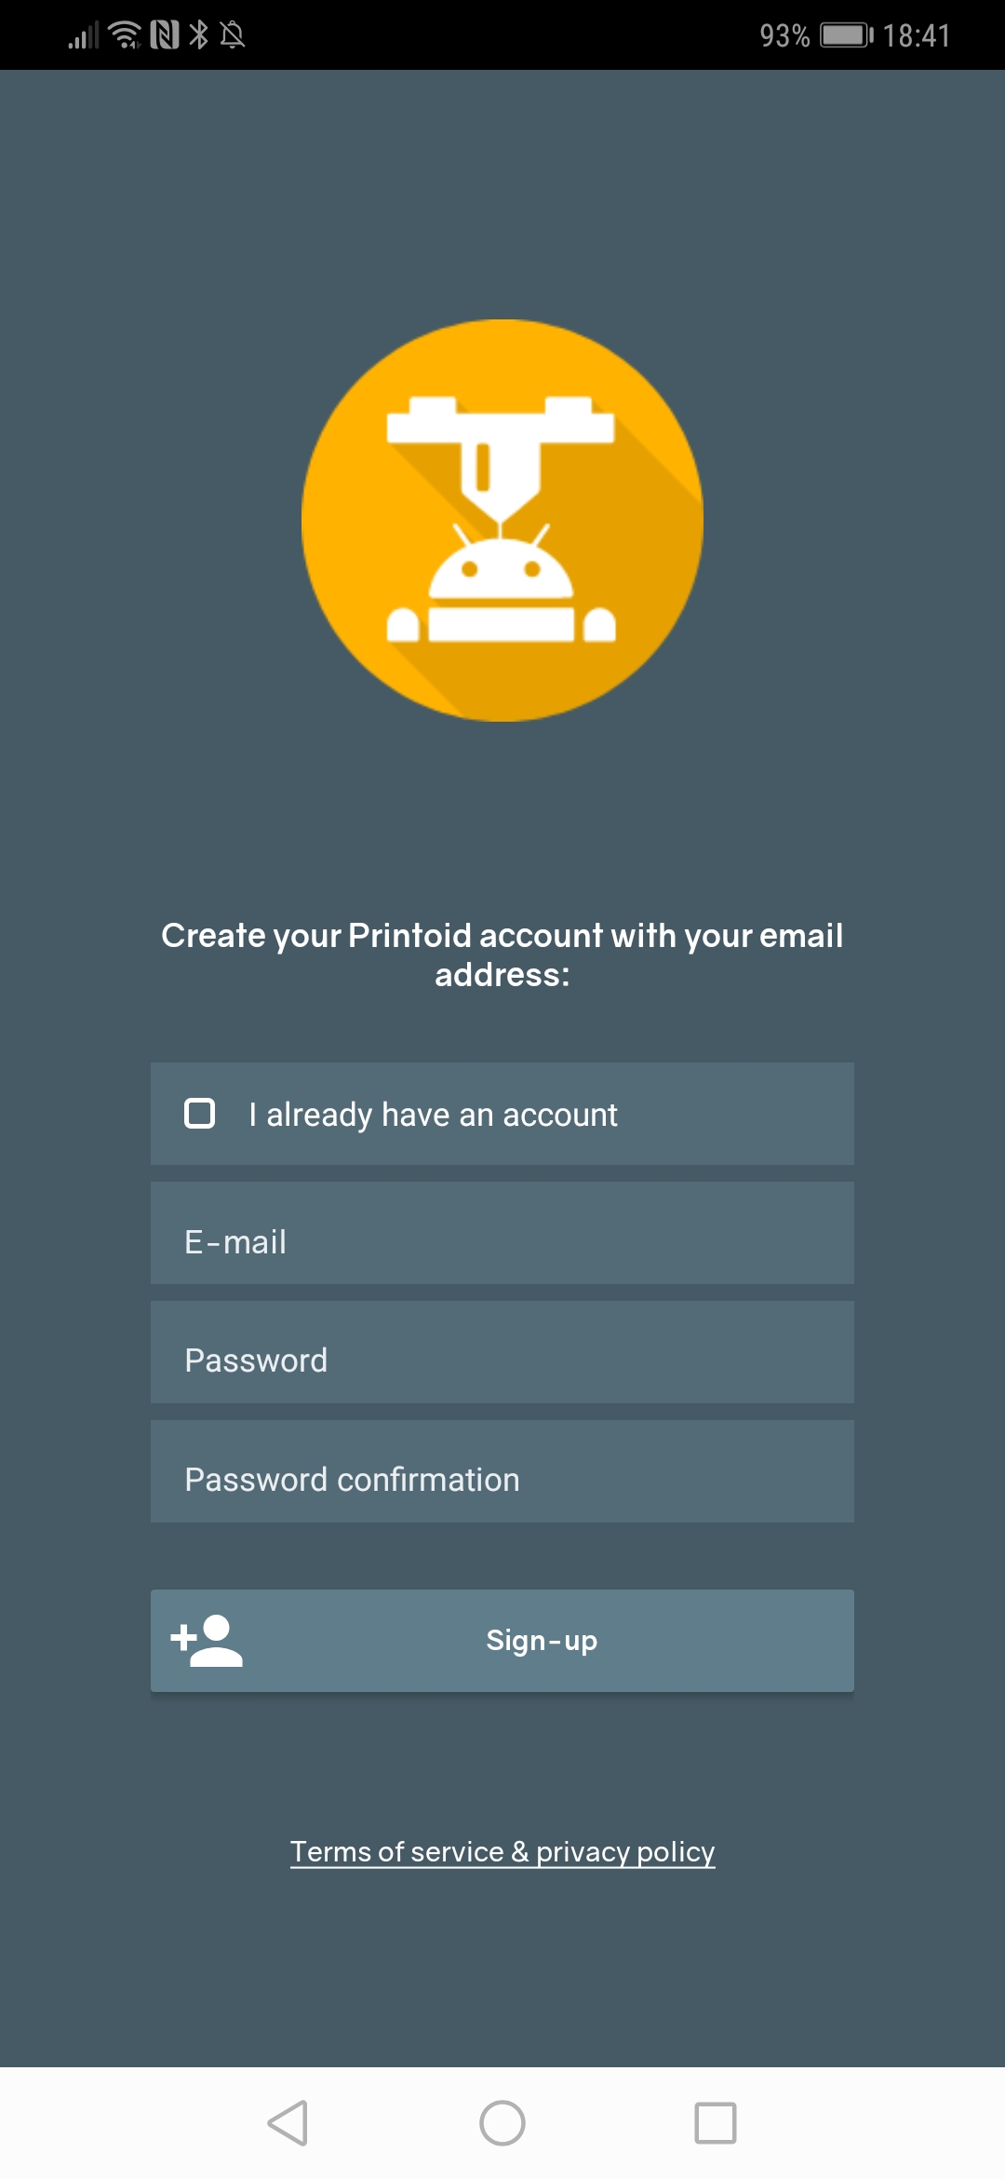Tap the cellular signal strength icon
Image resolution: width=1005 pixels, height=2179 pixels.
83,36
